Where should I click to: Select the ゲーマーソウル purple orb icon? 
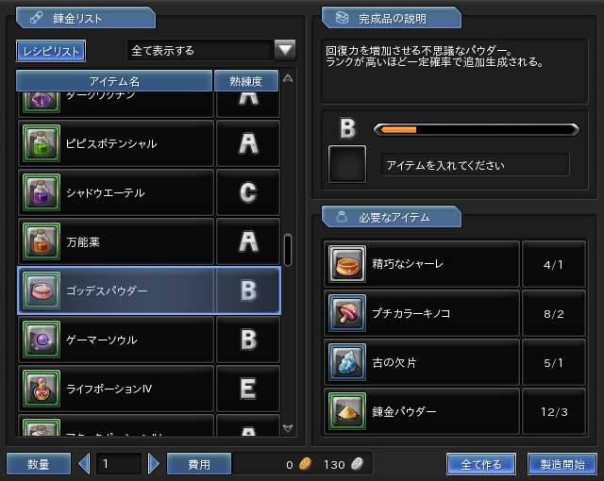click(42, 340)
